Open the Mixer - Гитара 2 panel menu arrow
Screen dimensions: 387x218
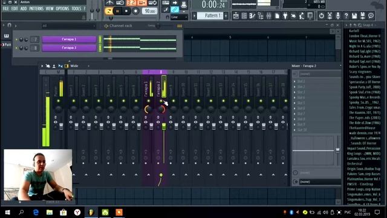[x=340, y=66]
